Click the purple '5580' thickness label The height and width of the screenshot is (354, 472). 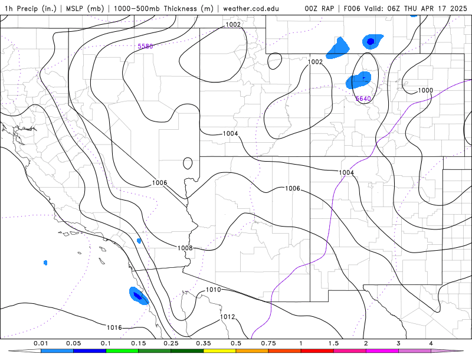click(x=145, y=46)
